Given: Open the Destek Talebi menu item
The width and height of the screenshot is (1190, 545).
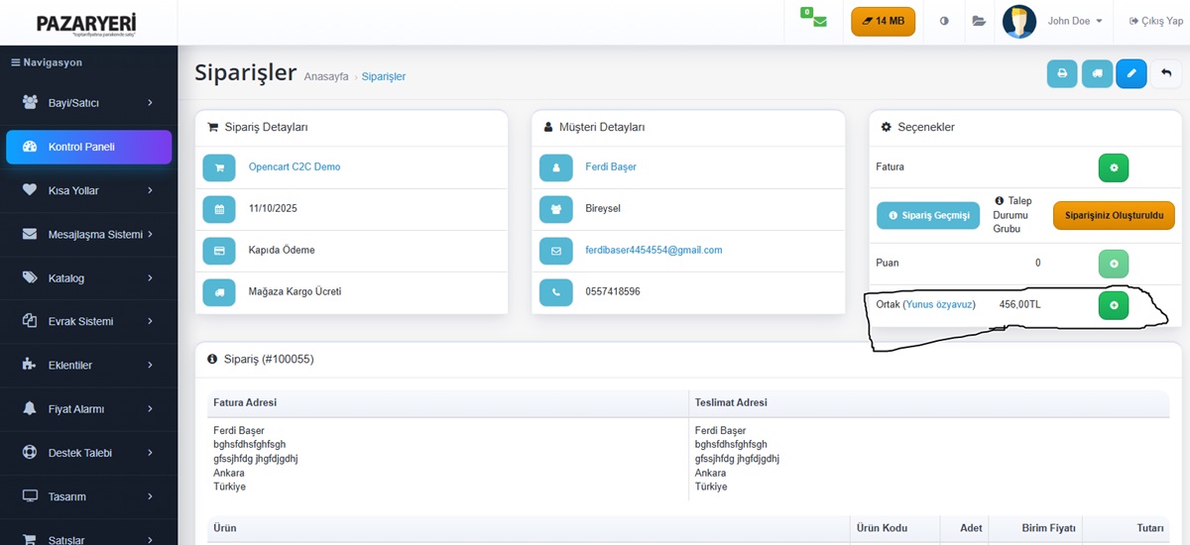Looking at the screenshot, I should (88, 453).
